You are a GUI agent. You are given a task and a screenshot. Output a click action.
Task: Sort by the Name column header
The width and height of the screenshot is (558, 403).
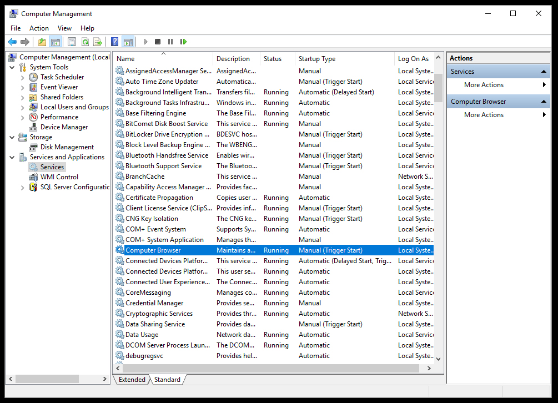pyautogui.click(x=163, y=59)
